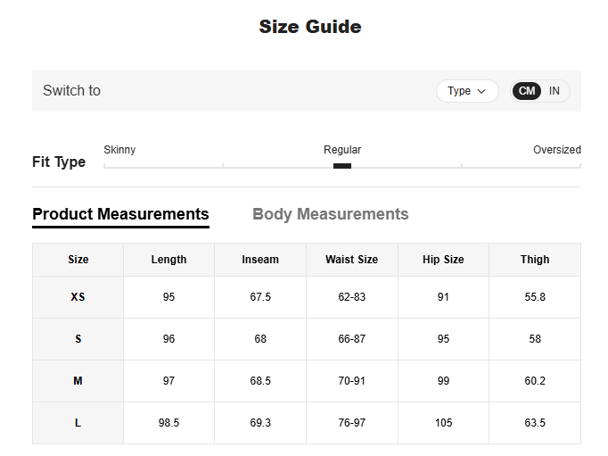Click the Thigh column header

point(535,260)
